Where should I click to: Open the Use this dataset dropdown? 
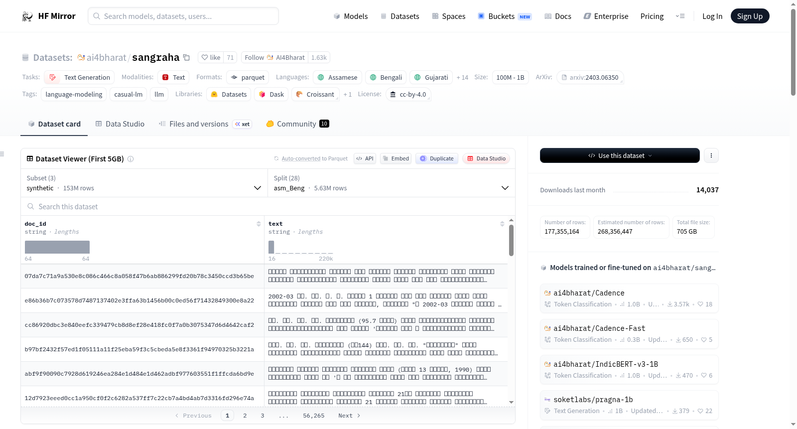click(x=620, y=155)
